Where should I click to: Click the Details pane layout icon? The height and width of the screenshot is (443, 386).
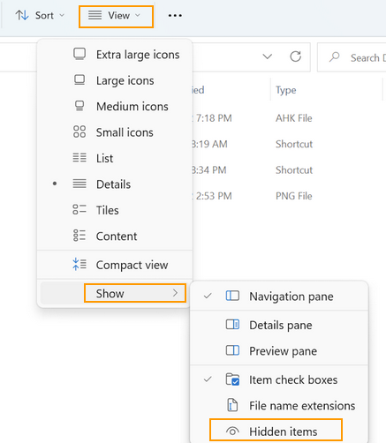pos(232,325)
